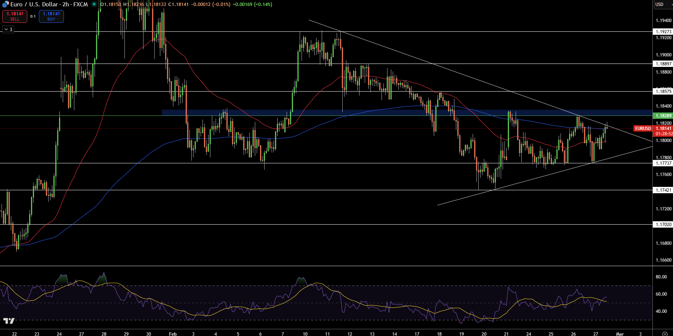Open the USD currency dropdown
This screenshot has width=673, height=336.
tap(663, 4)
